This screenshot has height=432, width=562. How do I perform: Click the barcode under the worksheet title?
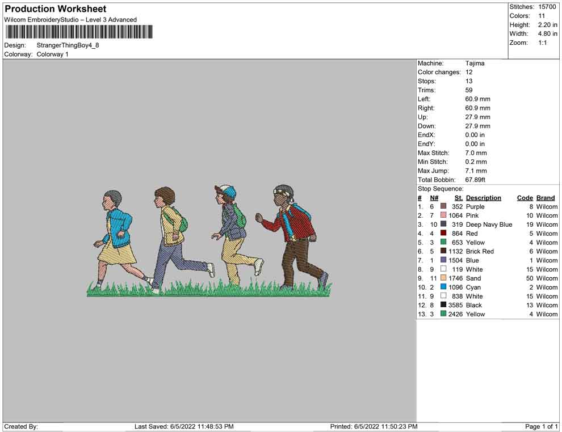pos(78,32)
